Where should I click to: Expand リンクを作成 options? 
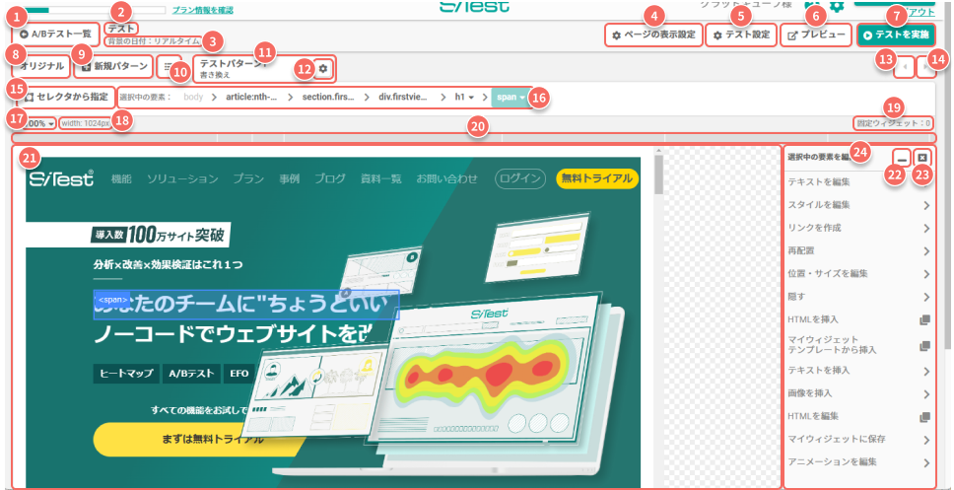(x=859, y=229)
